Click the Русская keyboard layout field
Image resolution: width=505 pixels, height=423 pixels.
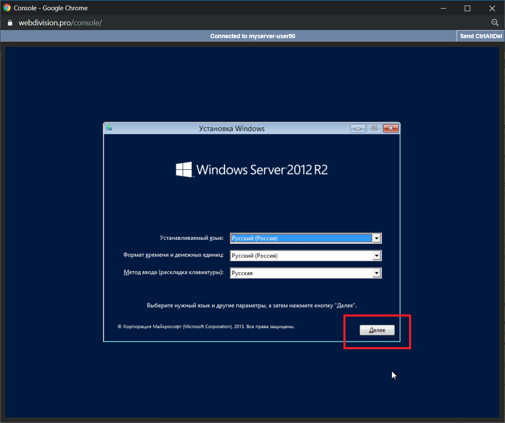[301, 273]
